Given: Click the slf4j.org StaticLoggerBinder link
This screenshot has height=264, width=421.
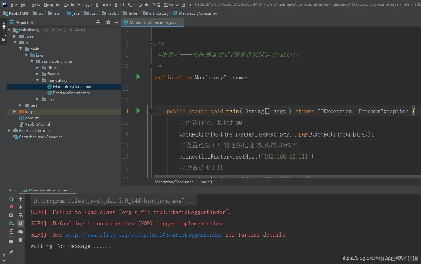Looking at the screenshot, I should click(143, 235).
